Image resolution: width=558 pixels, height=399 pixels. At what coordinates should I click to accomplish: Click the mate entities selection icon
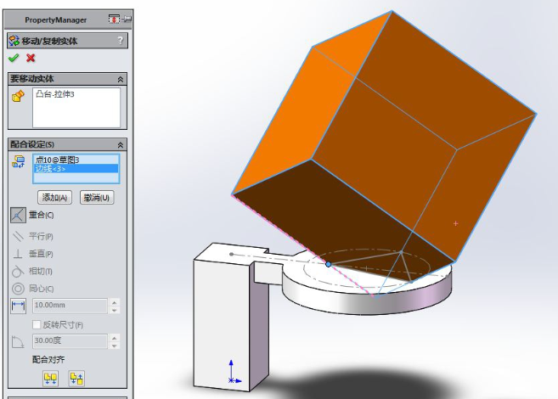click(x=18, y=162)
